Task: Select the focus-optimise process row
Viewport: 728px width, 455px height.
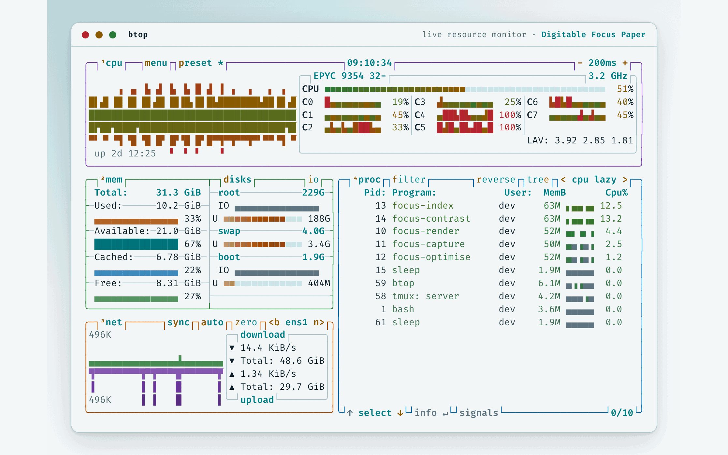Action: 490,257
